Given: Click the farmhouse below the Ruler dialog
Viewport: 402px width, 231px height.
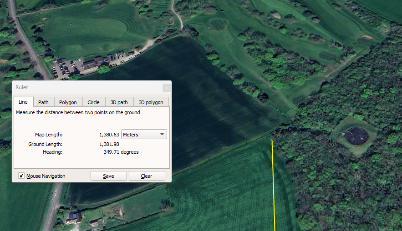Looking at the screenshot, I should coord(74,216).
